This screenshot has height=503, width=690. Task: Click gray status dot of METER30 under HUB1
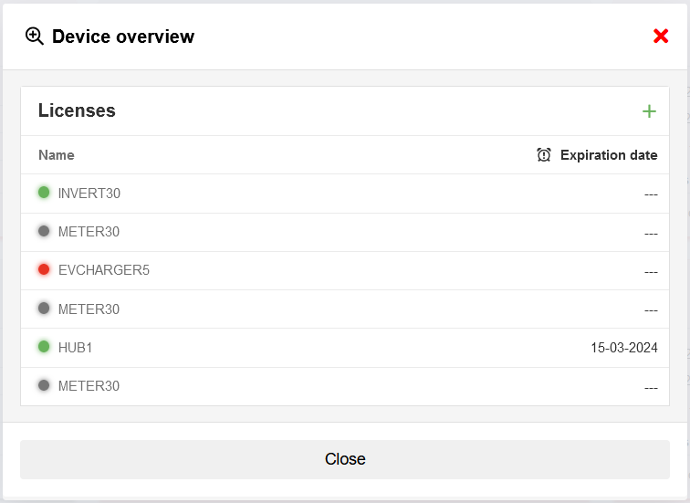click(x=44, y=385)
